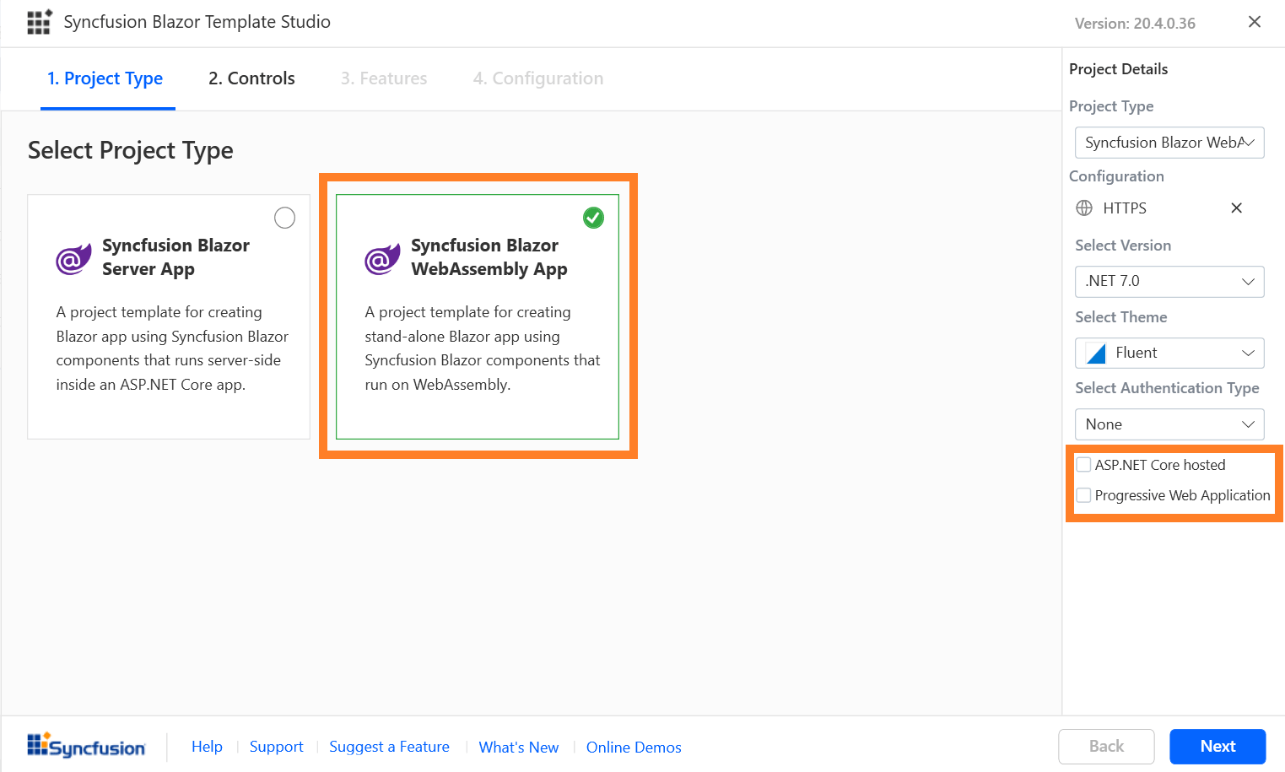This screenshot has width=1285, height=772.
Task: Select the Syncfusion Blazor Server App card title
Action: [175, 257]
